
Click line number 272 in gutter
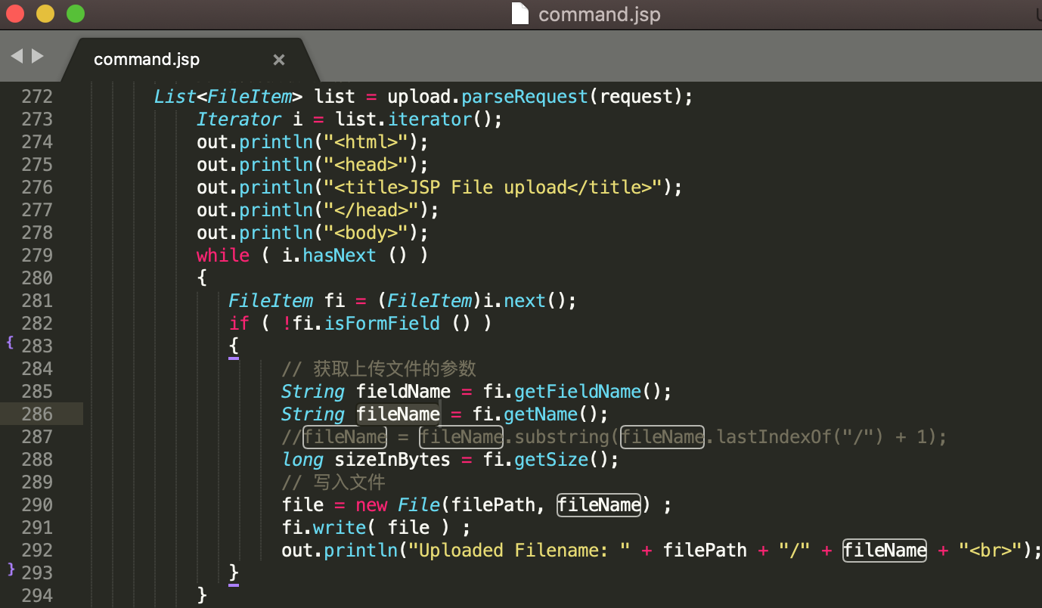click(x=37, y=97)
